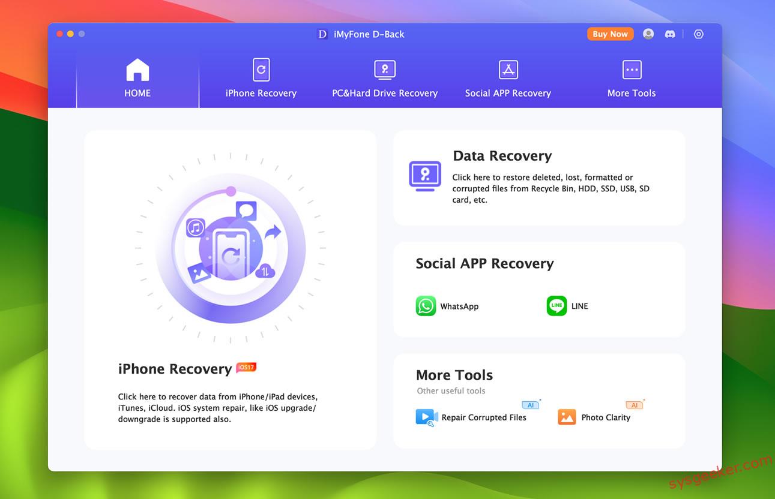Click the LINE green icon

556,306
